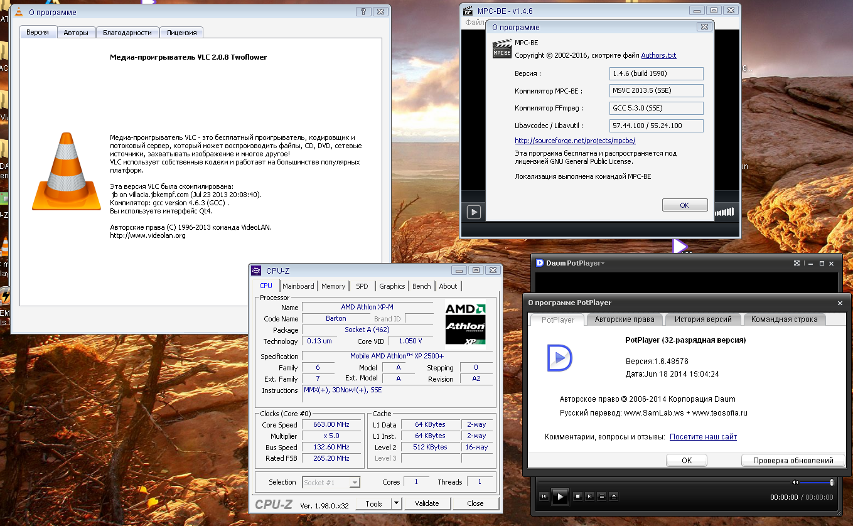Viewport: 853px width, 526px height.
Task: Open the Authors.txt link in MPC-BE
Action: (x=658, y=55)
